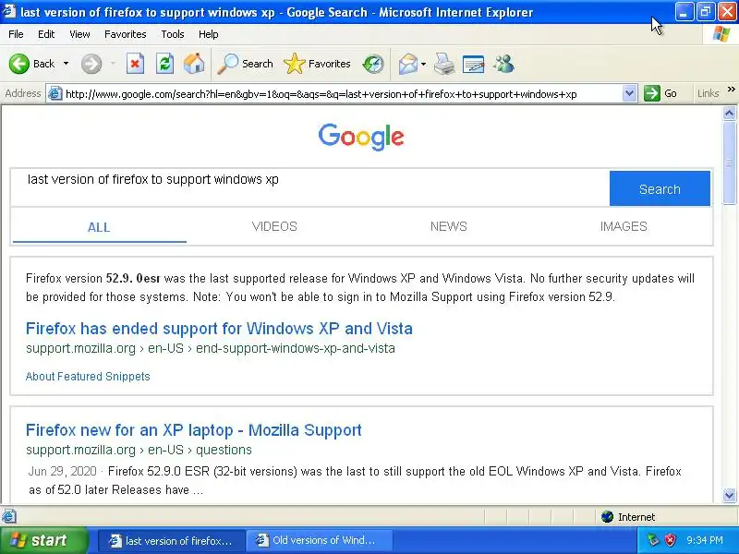Screen dimensions: 739x554
Task: Open 'Firefox new for an XP laptop' result
Action: tap(194, 430)
